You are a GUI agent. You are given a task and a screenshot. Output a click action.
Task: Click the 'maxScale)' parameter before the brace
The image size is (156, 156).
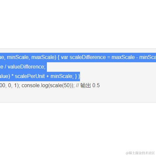[44, 57]
